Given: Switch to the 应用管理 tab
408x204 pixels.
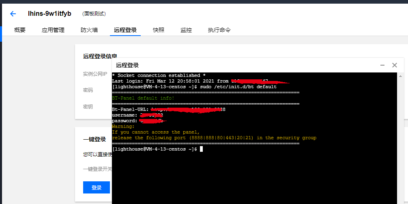Looking at the screenshot, I should [53, 30].
